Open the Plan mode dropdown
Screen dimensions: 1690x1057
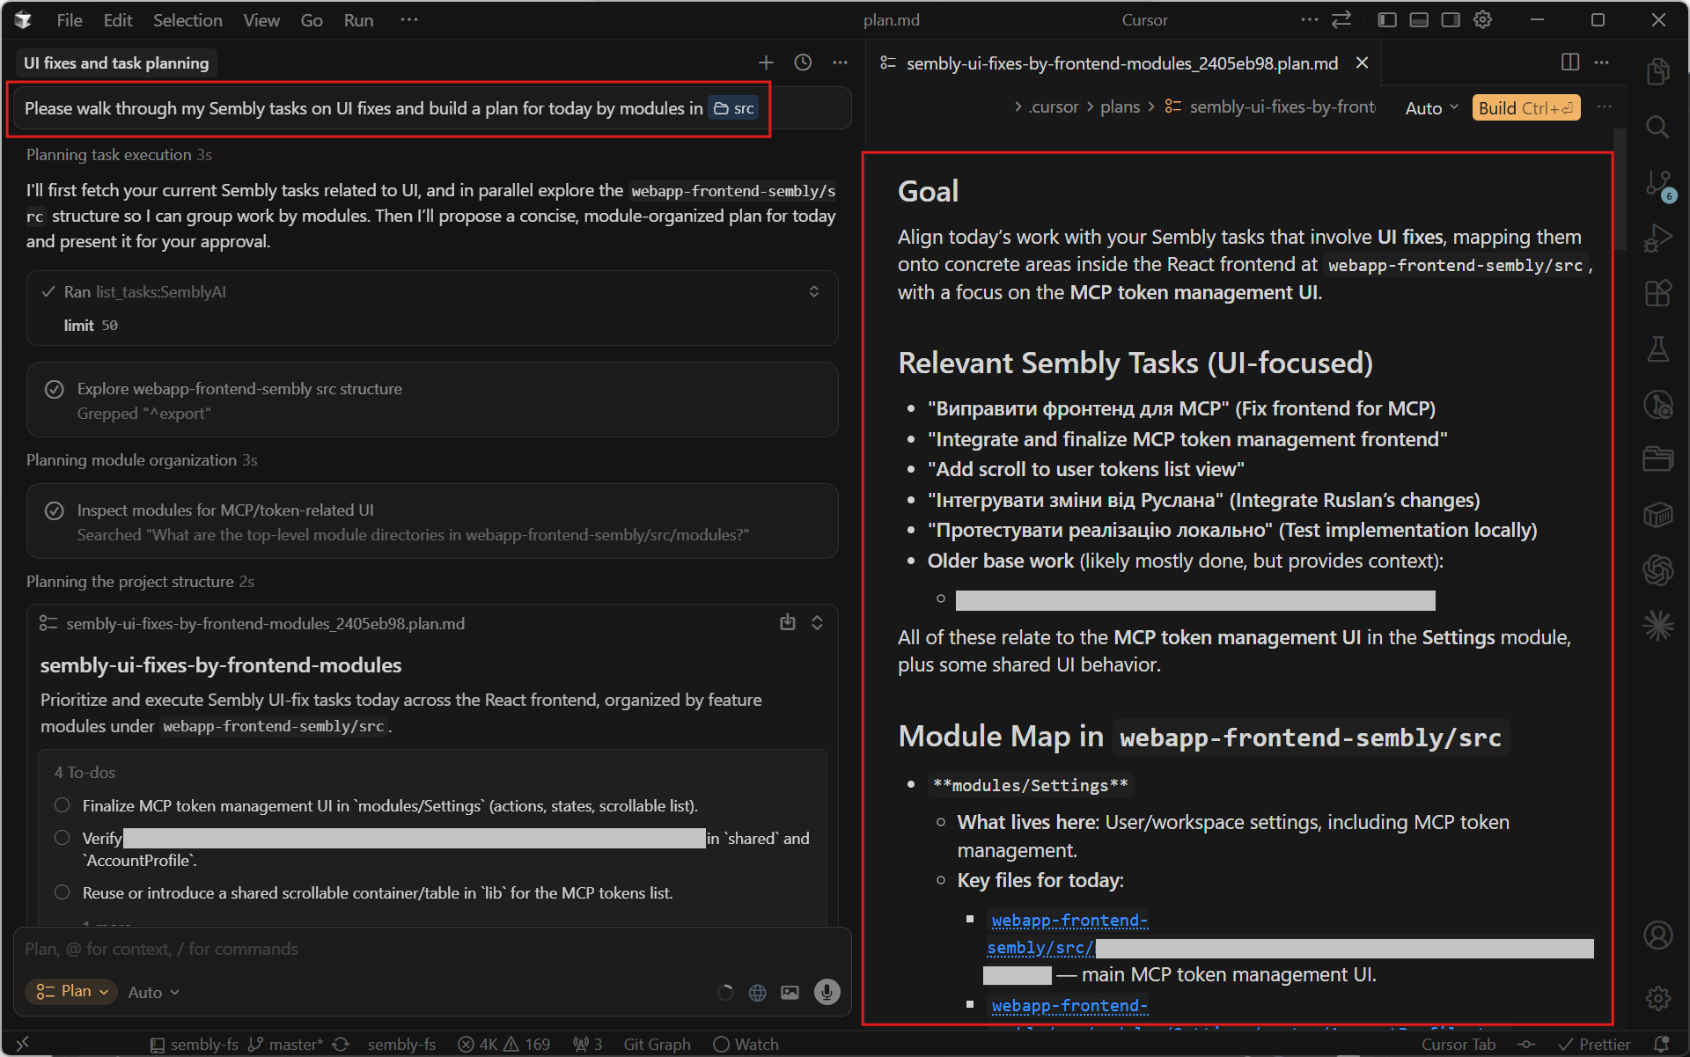72,991
